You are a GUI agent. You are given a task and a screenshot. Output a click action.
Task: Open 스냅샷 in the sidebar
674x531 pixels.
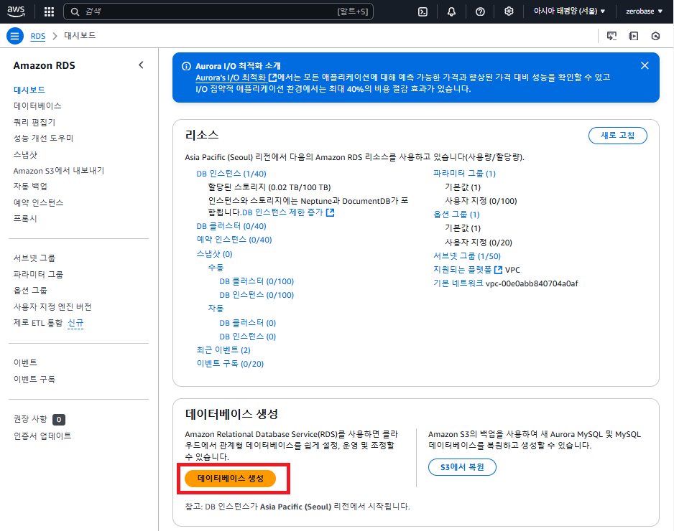pos(25,154)
